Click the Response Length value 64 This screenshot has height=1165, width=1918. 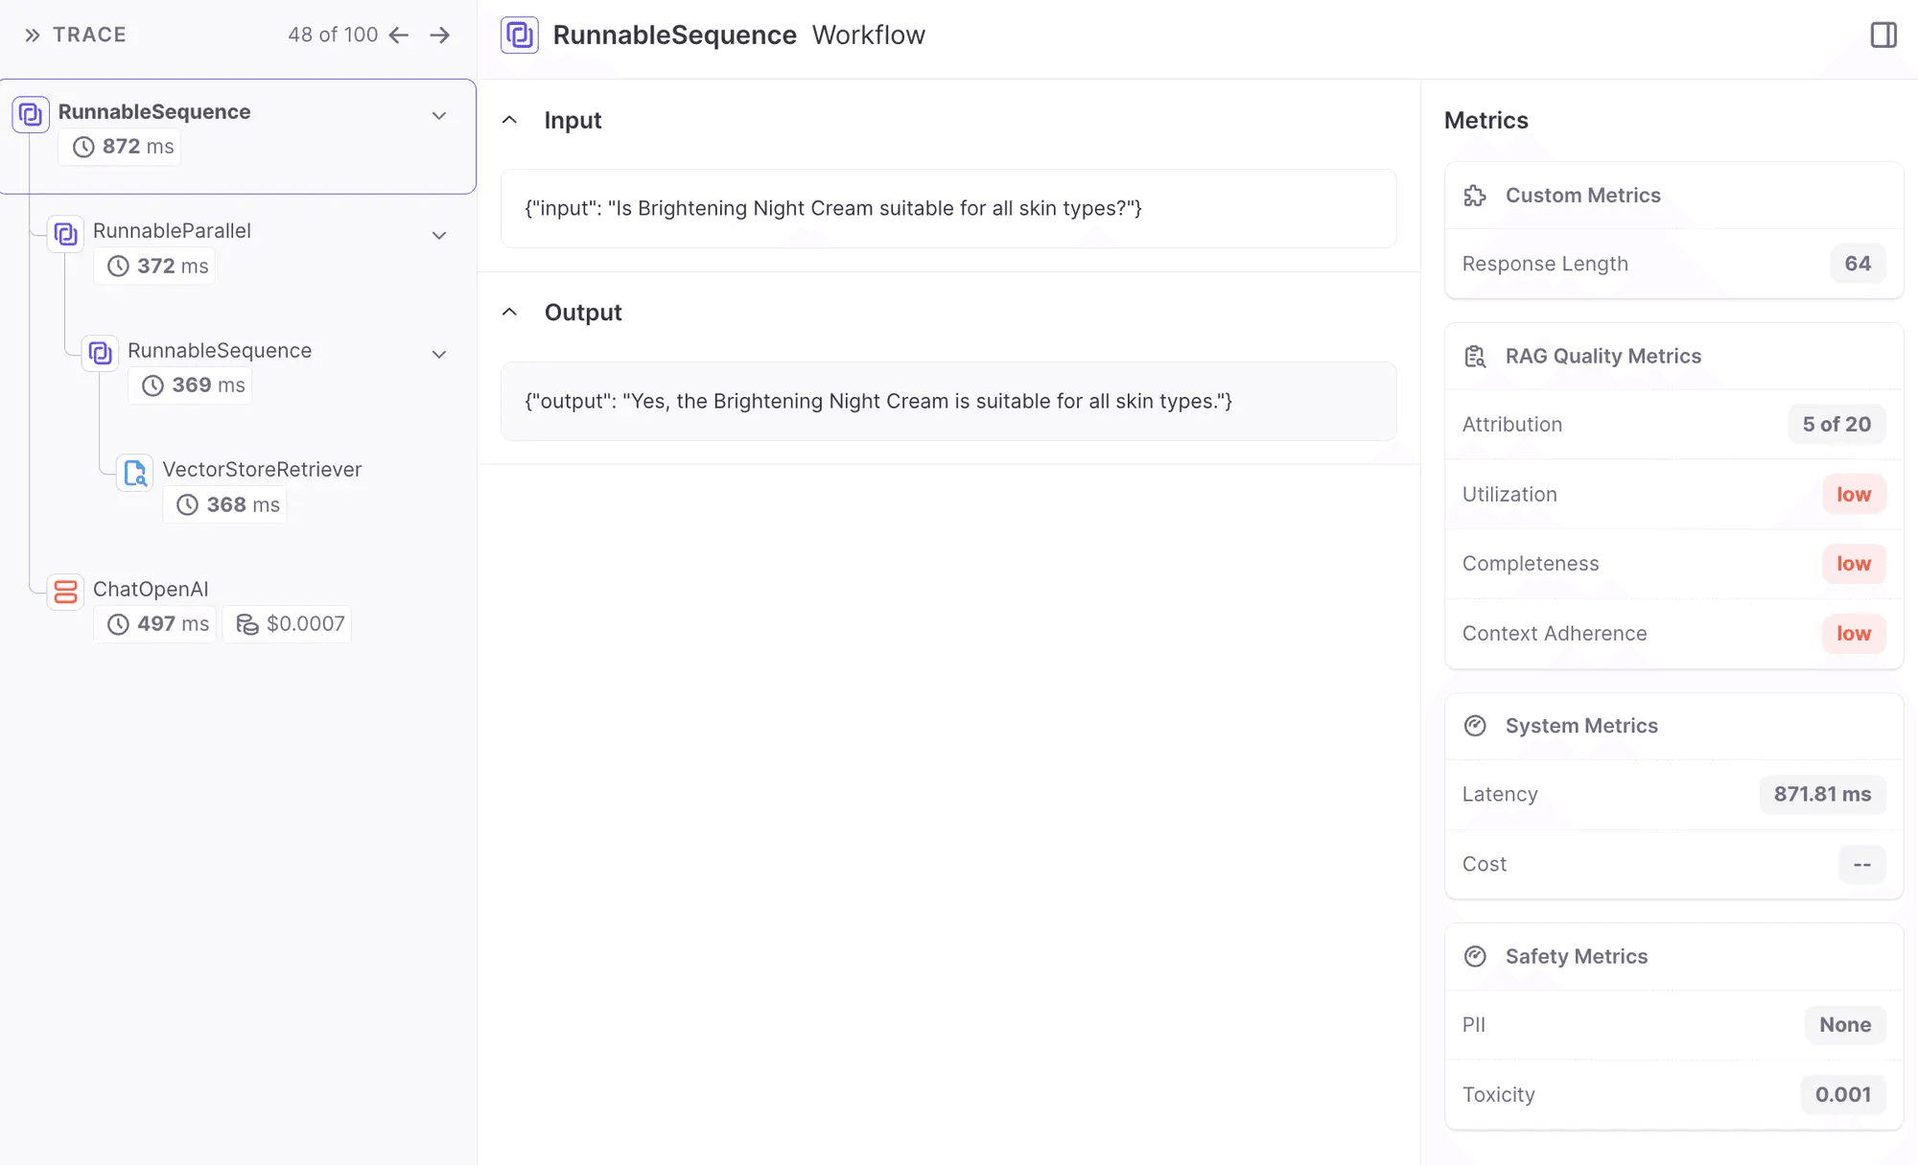click(x=1858, y=264)
